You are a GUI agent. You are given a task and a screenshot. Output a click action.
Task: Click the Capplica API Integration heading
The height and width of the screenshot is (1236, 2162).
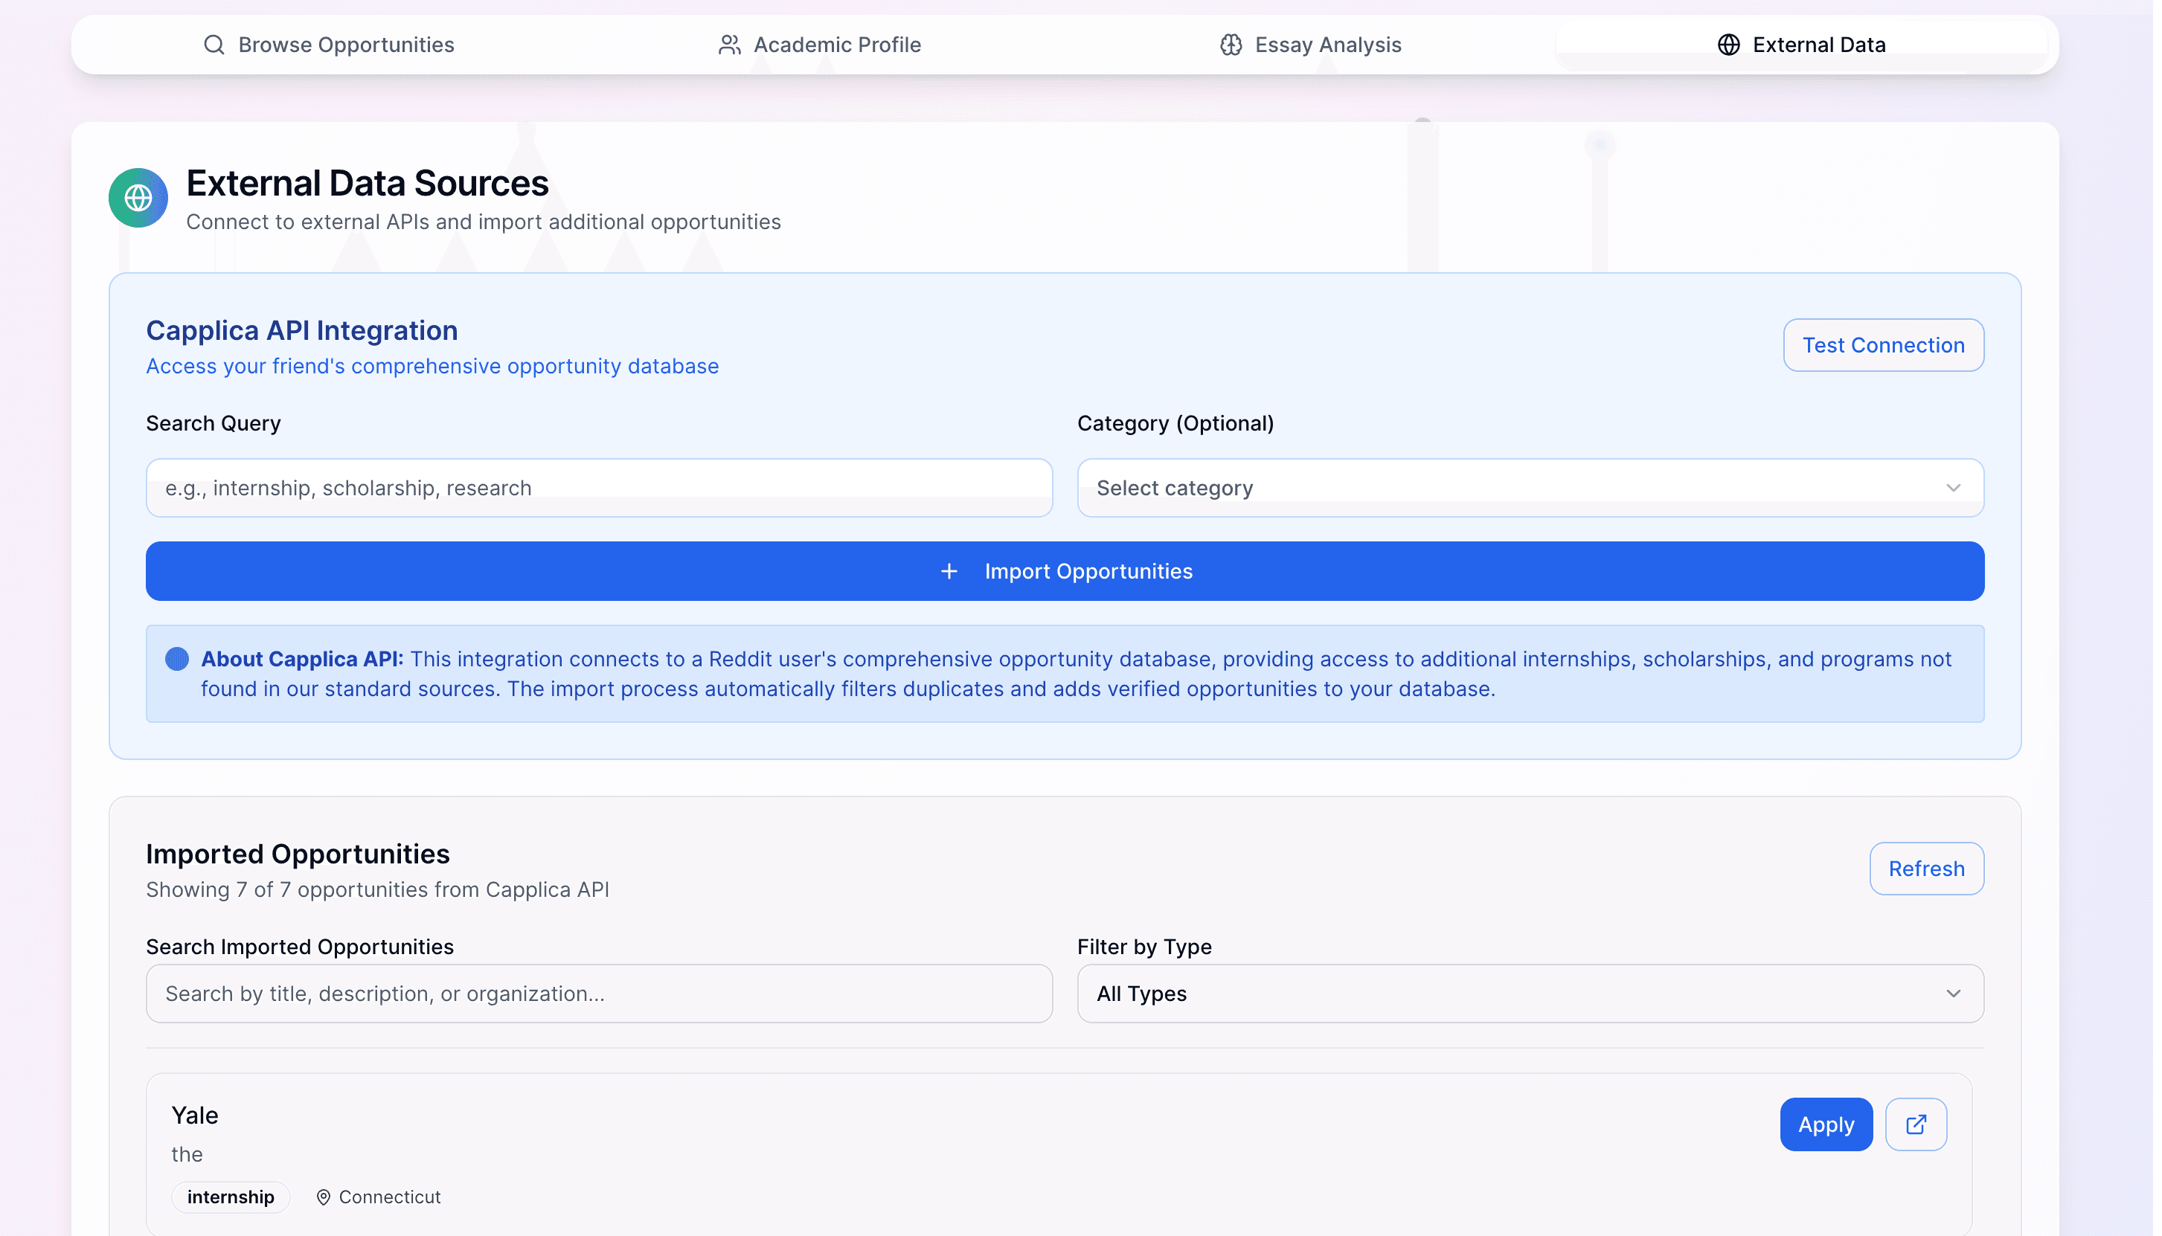click(302, 330)
